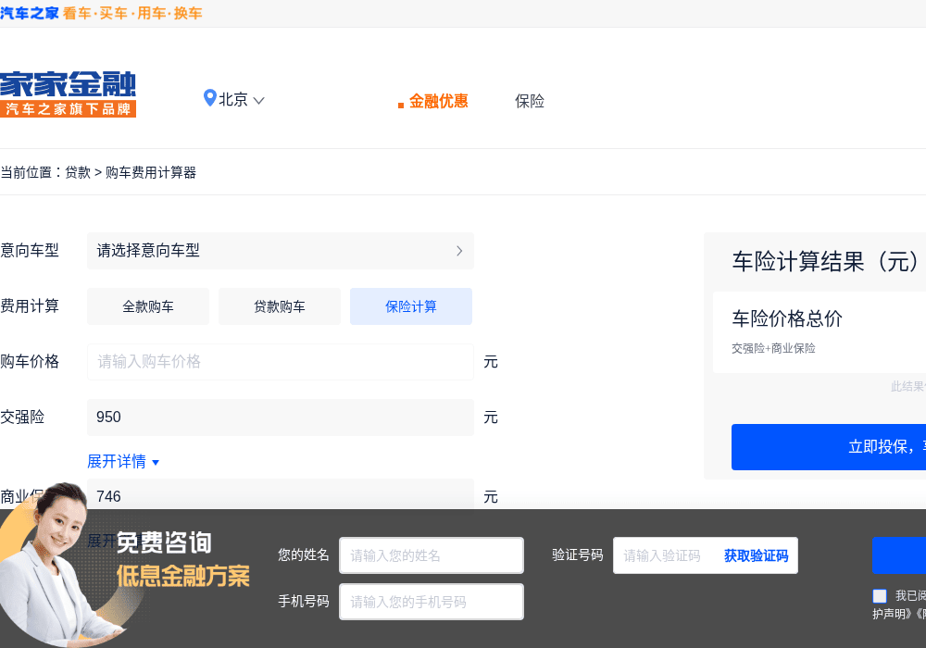Switch to 保险计算 tab
The width and height of the screenshot is (926, 648).
(x=411, y=306)
